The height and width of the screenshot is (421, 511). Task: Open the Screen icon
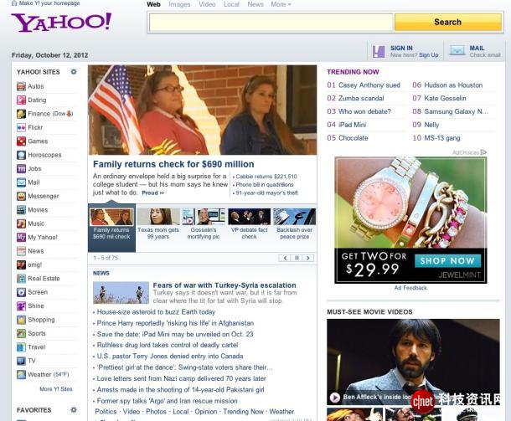[21, 292]
